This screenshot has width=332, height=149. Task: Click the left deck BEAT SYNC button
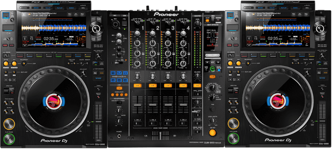coord(95,73)
